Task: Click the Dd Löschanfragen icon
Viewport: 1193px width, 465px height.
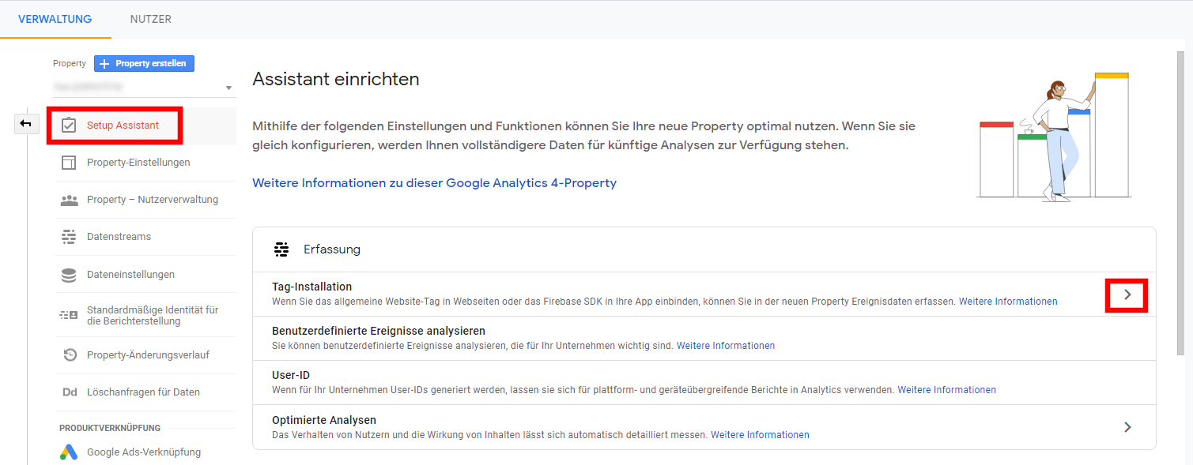Action: pyautogui.click(x=70, y=392)
